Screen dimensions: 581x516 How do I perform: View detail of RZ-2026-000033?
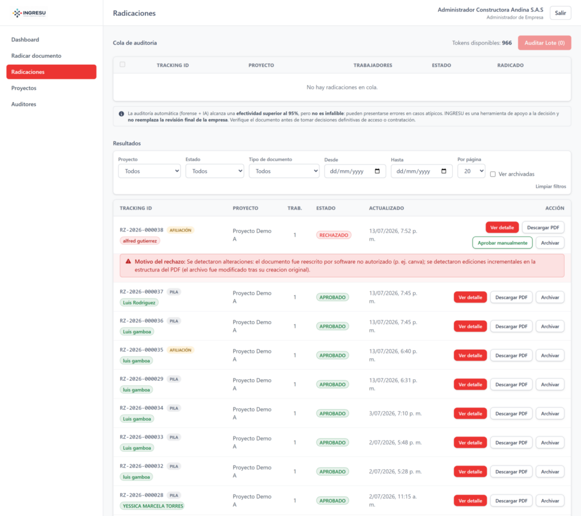470,443
